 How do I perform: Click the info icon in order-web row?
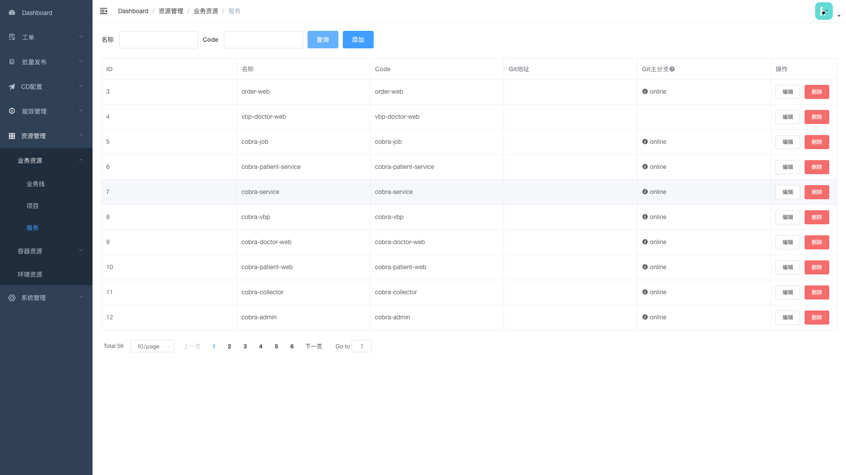click(x=645, y=91)
